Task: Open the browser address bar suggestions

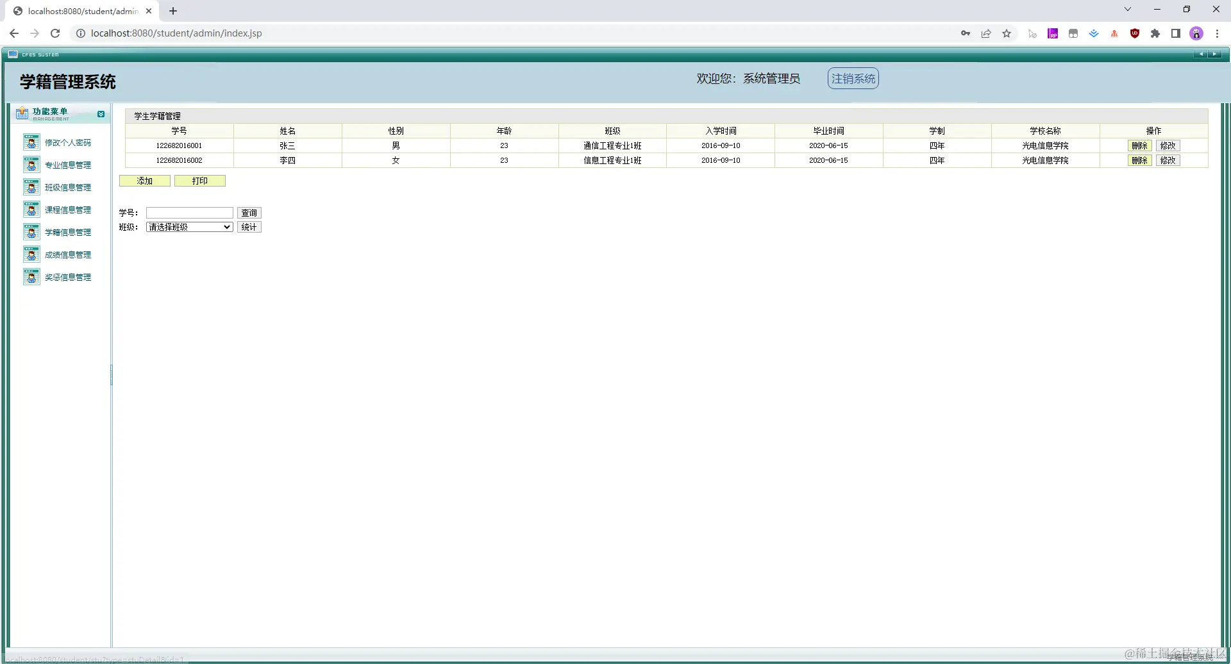Action: pyautogui.click(x=256, y=33)
